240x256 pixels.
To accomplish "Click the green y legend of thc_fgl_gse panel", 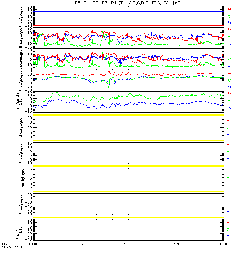I will 228,178.
